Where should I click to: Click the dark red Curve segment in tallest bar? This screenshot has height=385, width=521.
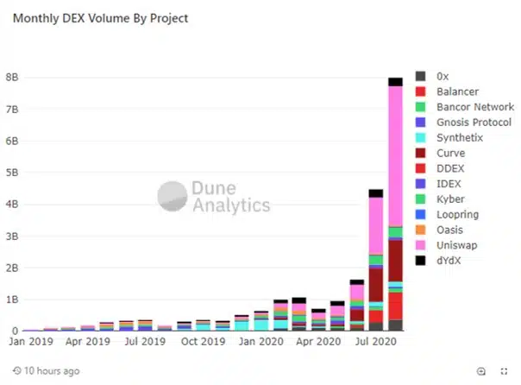pyautogui.click(x=395, y=261)
